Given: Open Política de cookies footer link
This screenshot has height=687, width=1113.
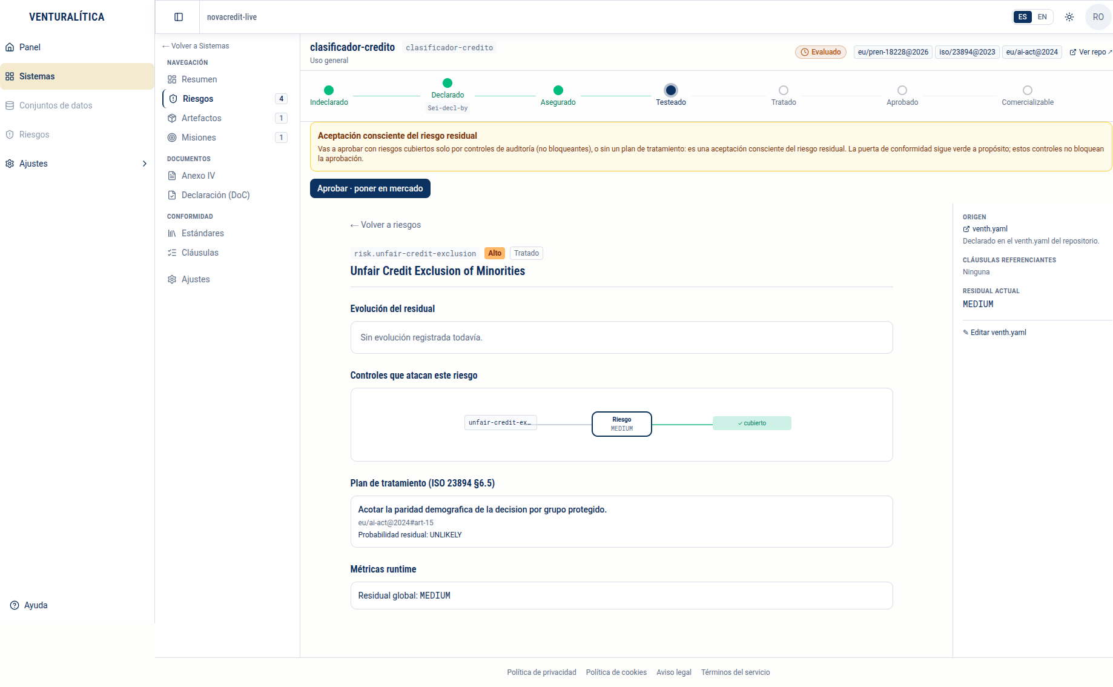Looking at the screenshot, I should pos(616,672).
